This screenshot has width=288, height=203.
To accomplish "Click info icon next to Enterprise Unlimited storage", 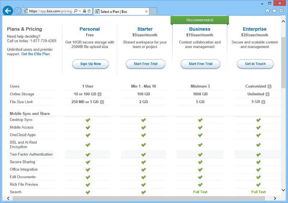I will click(x=267, y=94).
